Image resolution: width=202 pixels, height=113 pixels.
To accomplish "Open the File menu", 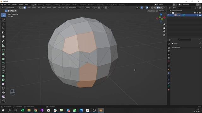I will pyautogui.click(x=5, y=5).
